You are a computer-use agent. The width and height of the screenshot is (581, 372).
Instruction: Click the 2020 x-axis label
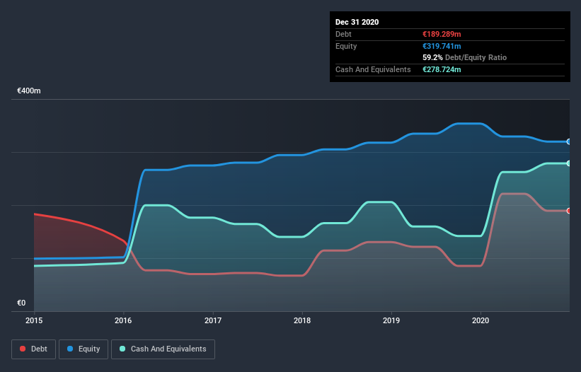click(481, 320)
